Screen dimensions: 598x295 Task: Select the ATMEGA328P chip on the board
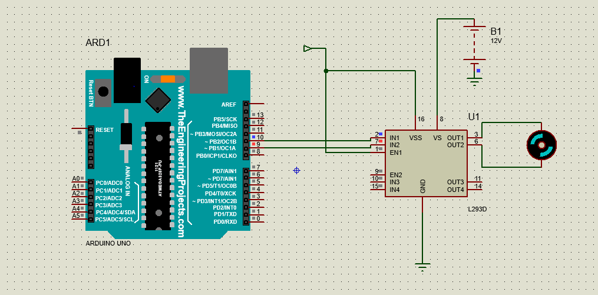pos(157,176)
